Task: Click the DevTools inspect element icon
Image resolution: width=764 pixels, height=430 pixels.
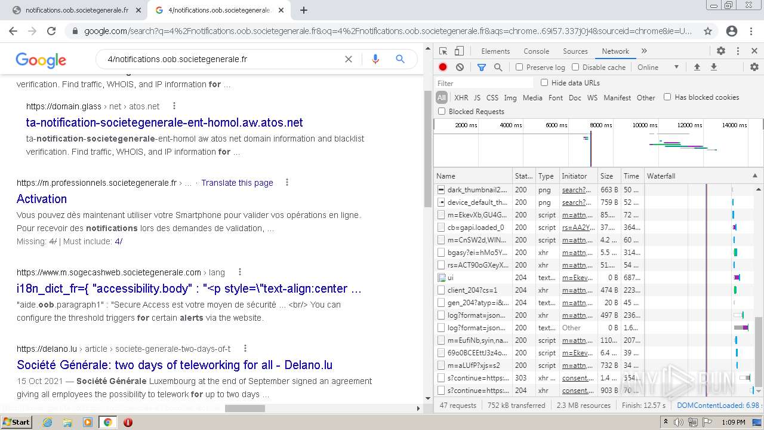Action: coord(443,51)
